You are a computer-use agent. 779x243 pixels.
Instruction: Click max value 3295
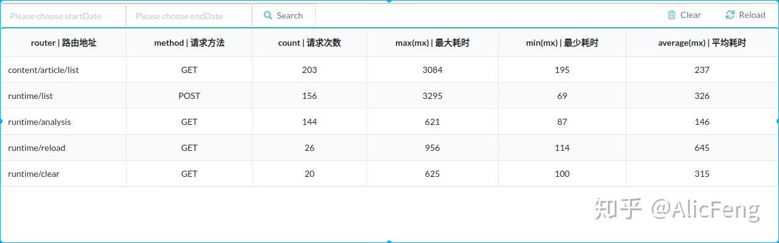(432, 96)
